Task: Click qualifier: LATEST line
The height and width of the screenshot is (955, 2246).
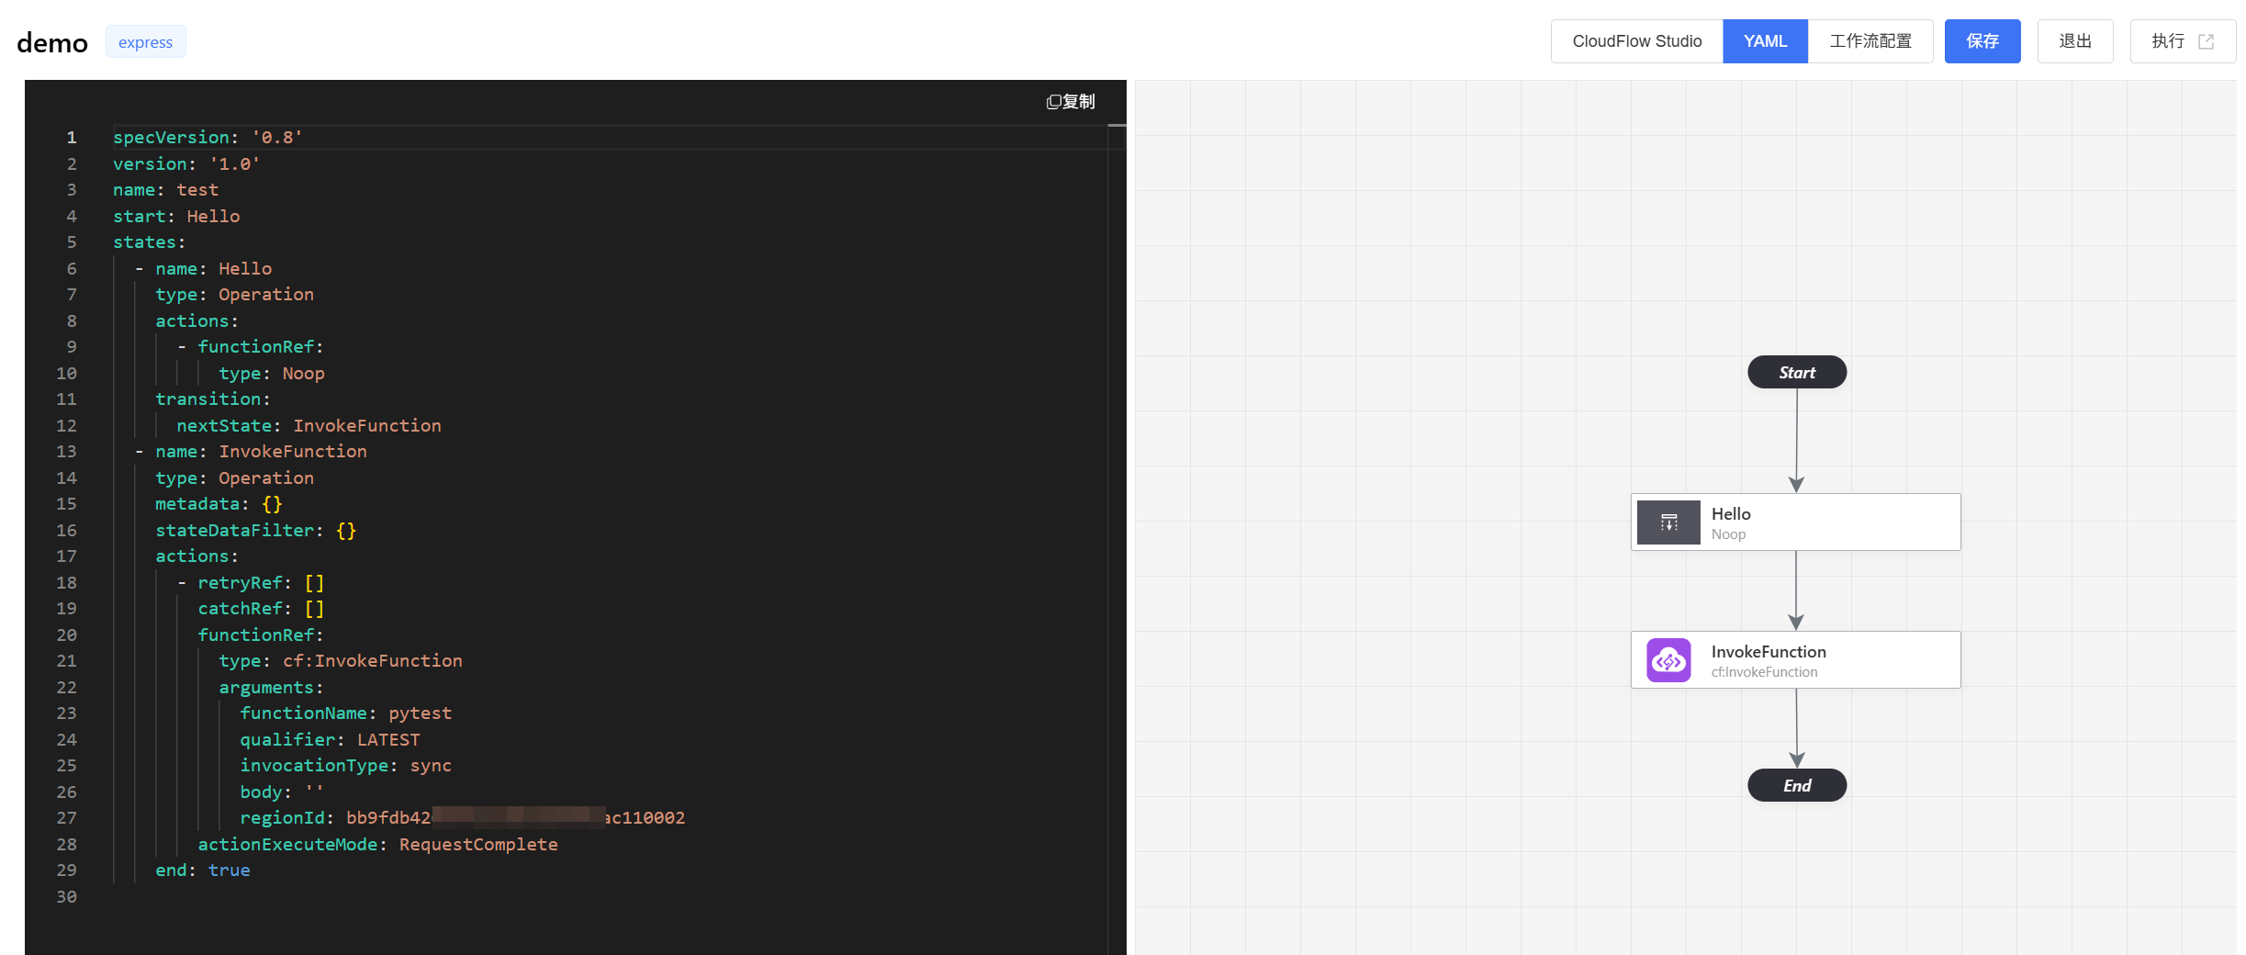Action: 330,739
